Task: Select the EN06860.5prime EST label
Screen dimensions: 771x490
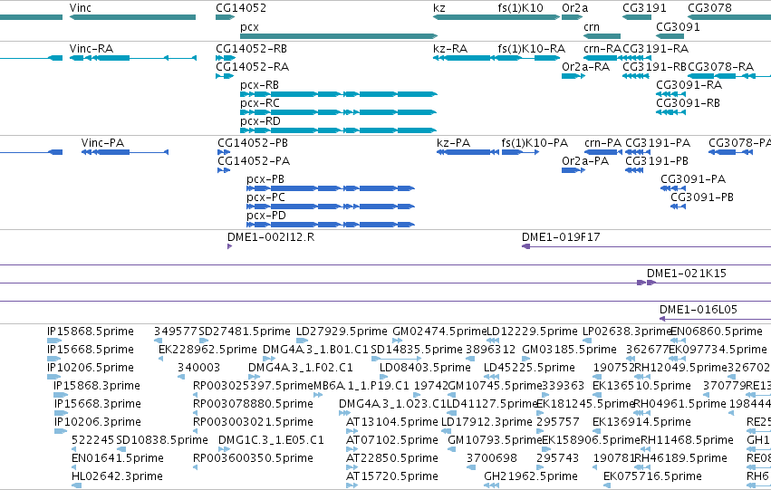Action: (x=717, y=331)
